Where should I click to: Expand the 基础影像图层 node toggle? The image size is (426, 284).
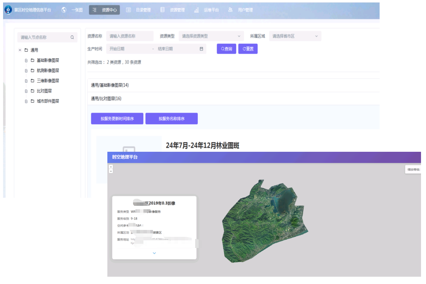(x=26, y=61)
